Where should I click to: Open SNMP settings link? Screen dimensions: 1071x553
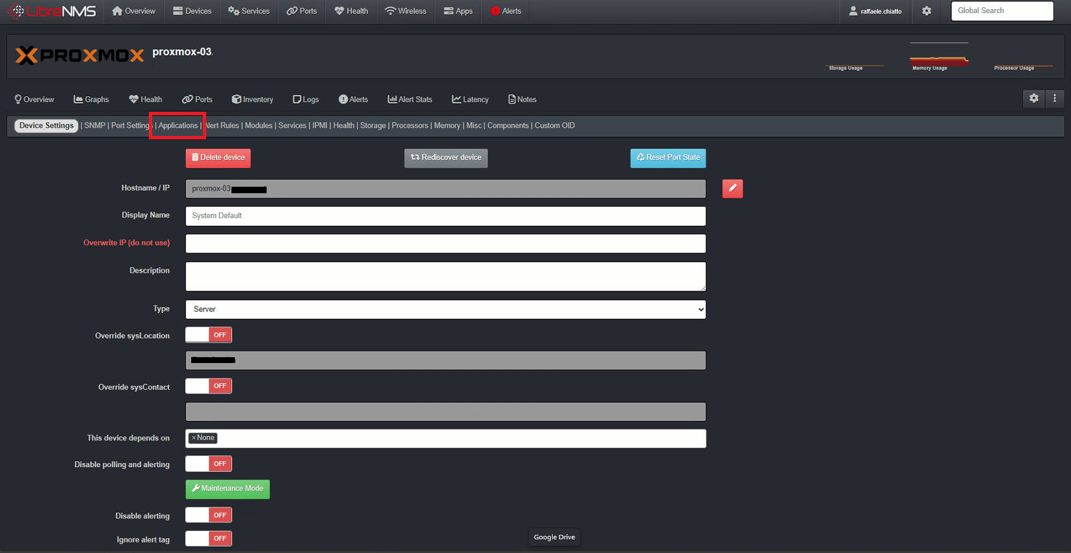pos(95,126)
